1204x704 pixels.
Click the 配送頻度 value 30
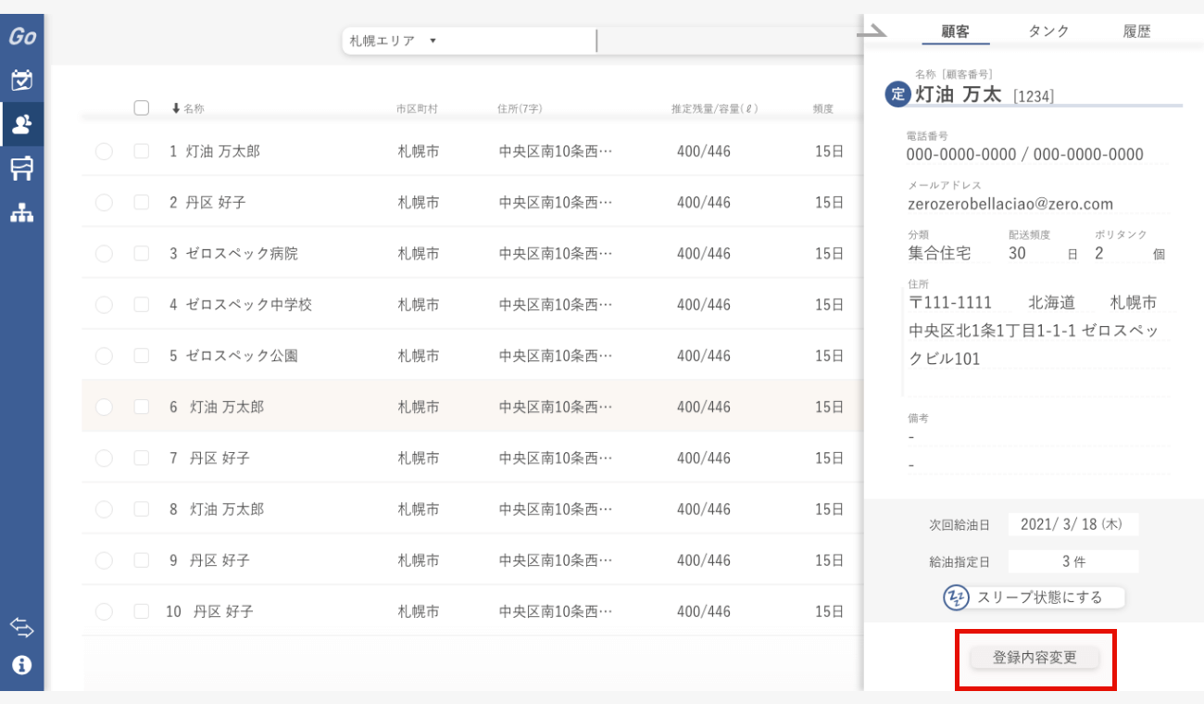point(1017,253)
